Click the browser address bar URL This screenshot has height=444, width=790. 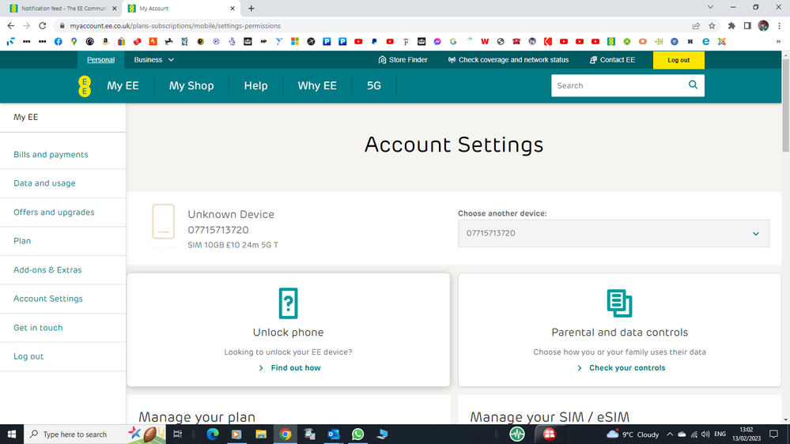click(x=176, y=25)
